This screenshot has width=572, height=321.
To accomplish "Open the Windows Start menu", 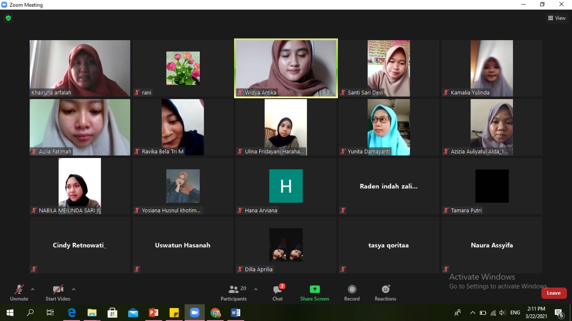I will (x=10, y=313).
